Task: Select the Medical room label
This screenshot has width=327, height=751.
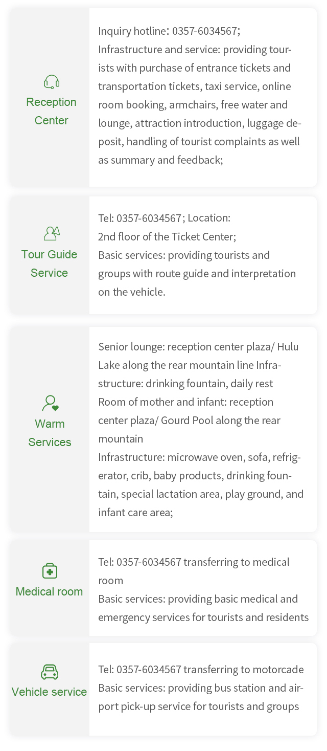Action: [x=49, y=591]
